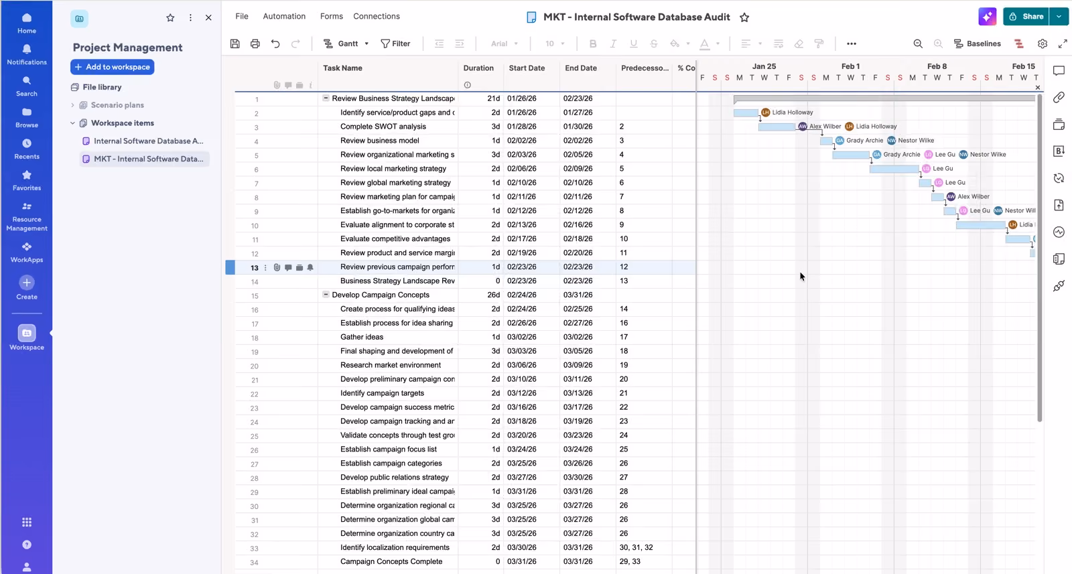Toggle italic formatting
This screenshot has height=574, width=1072.
pos(613,44)
